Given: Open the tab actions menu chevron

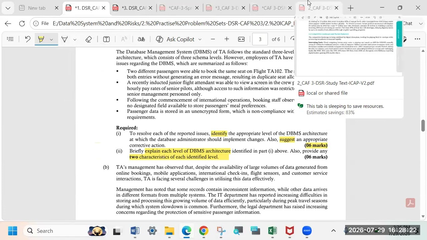Looking at the screenshot, I should coord(8,8).
